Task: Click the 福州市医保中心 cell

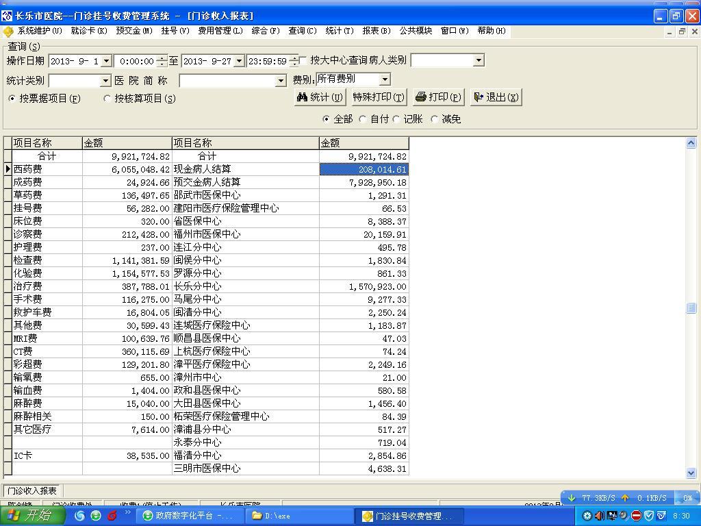Action: coord(246,234)
